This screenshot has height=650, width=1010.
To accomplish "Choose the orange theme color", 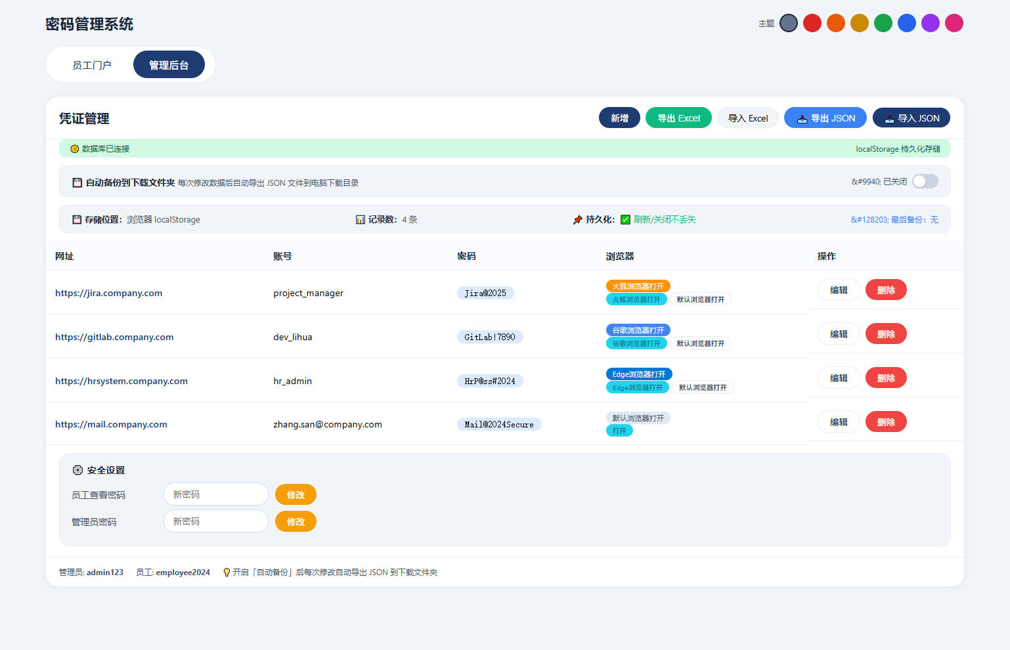I will pos(836,23).
